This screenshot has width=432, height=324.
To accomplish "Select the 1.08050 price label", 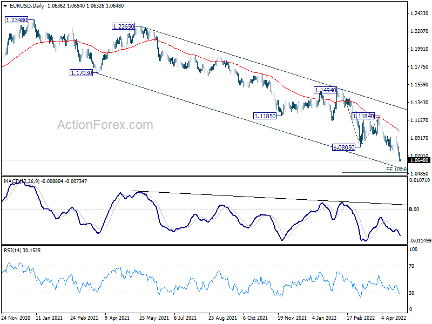I will 344,147.
